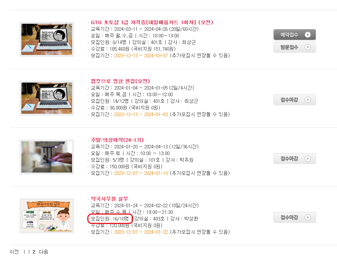Click arrow icon on 약국사무원 접수마감 button
This screenshot has width=337, height=268.
(307, 217)
